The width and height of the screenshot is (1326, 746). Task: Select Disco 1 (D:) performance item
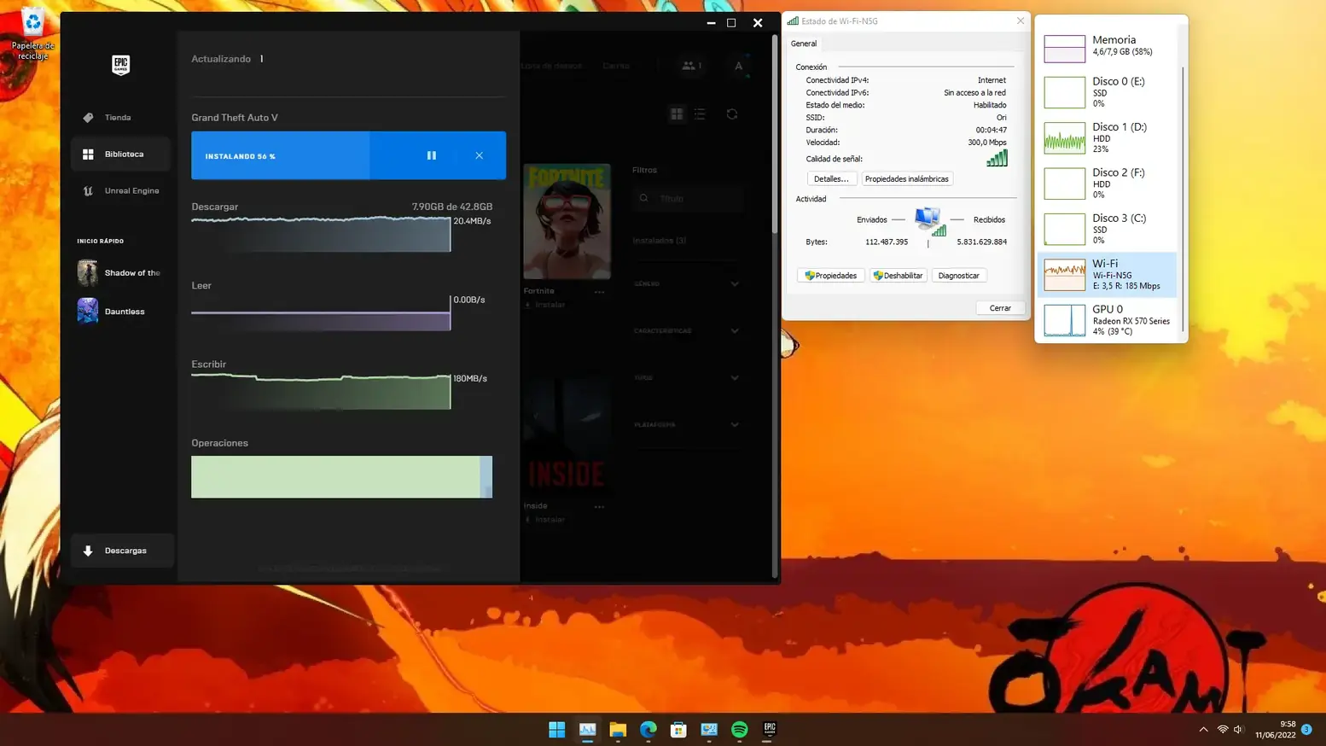[x=1108, y=137]
